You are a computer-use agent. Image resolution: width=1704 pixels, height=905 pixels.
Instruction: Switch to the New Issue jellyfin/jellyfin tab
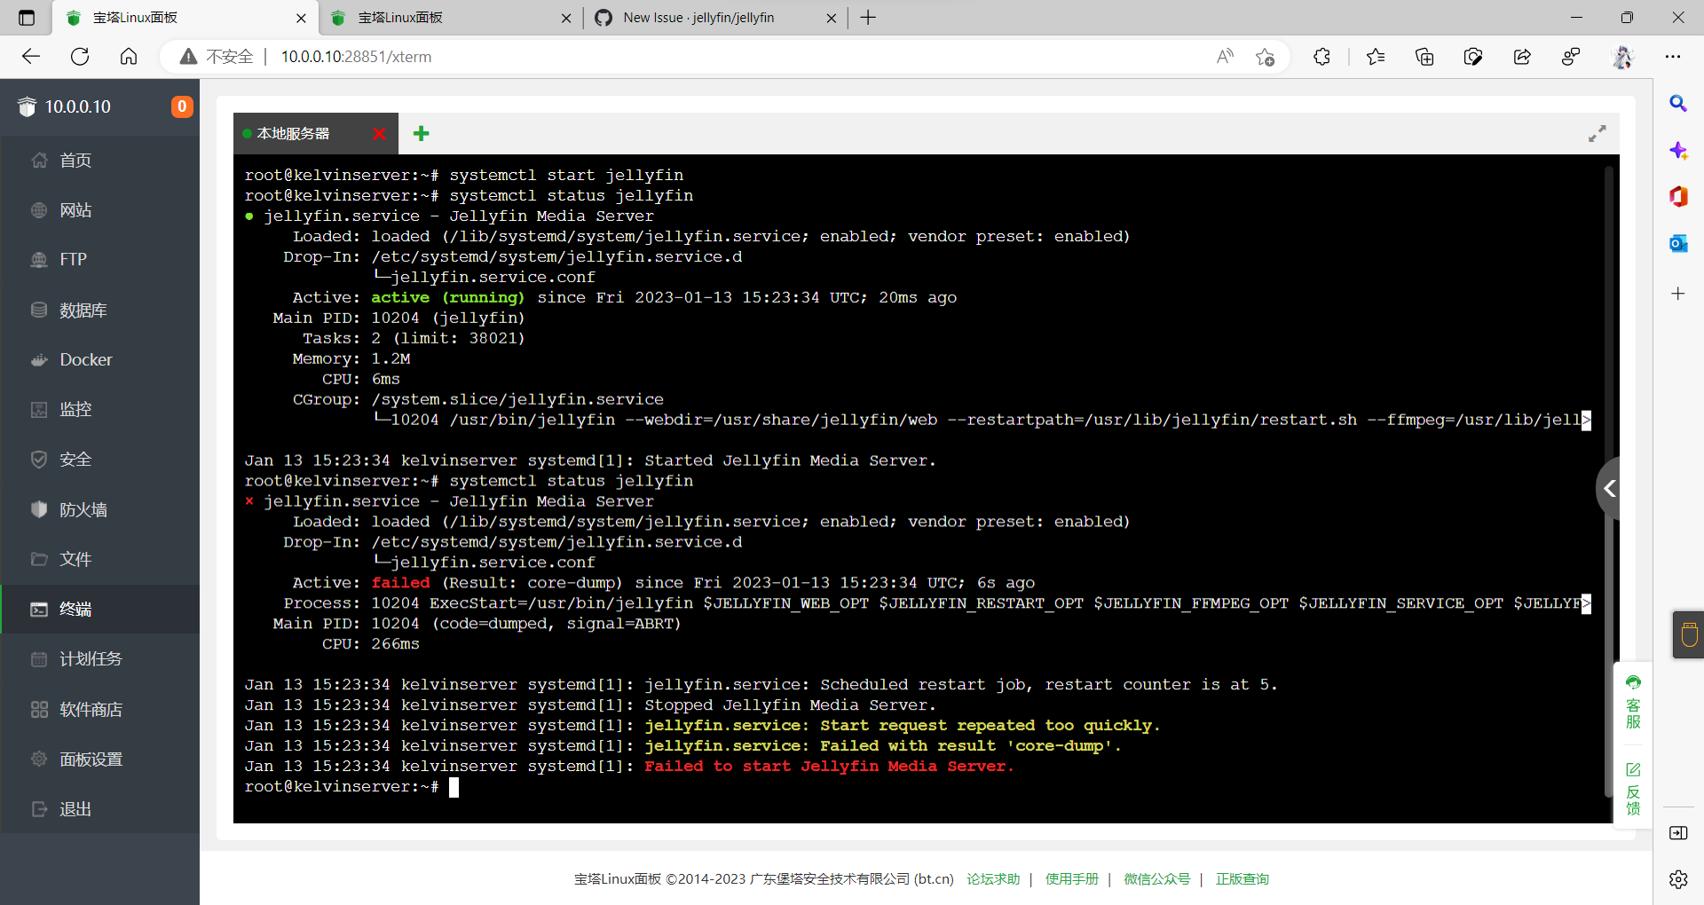[x=701, y=18]
